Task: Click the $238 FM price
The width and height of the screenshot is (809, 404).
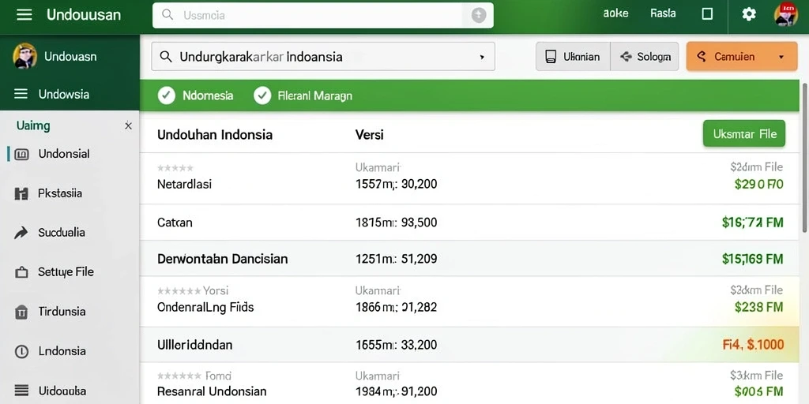Action: (758, 308)
